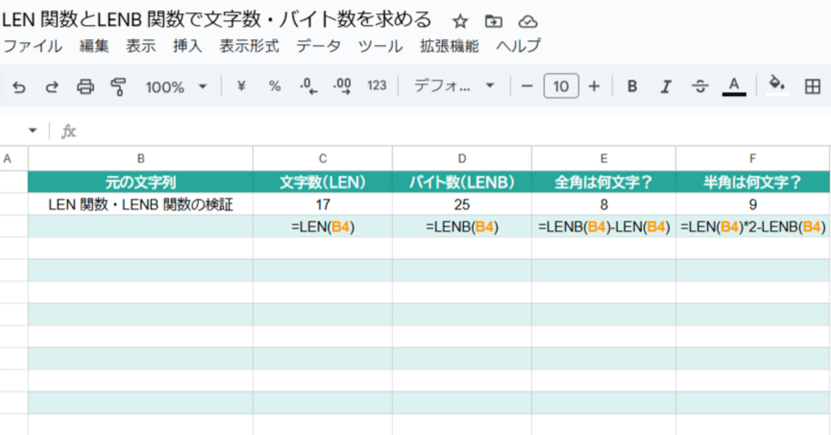
Task: Open the 123 number format options
Action: pyautogui.click(x=377, y=86)
